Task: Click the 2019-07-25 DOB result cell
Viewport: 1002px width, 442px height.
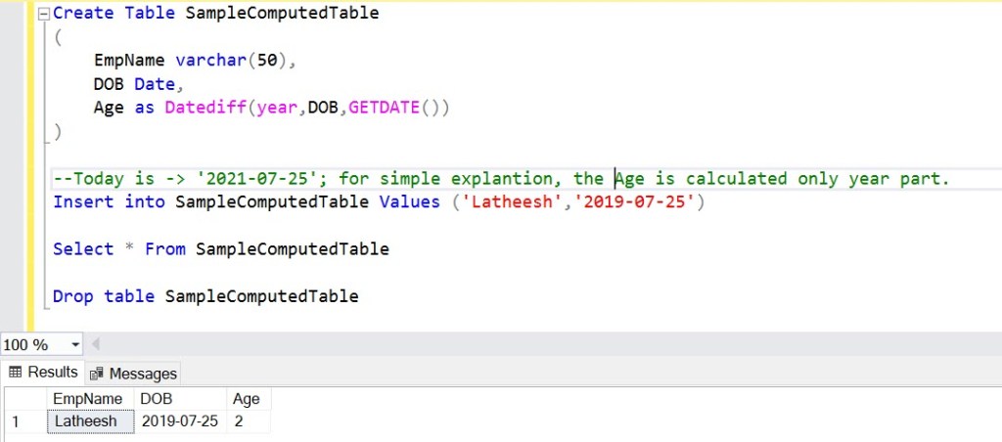Action: [x=179, y=421]
